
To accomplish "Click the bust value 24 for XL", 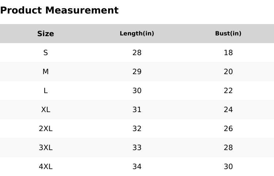I will (x=228, y=110).
